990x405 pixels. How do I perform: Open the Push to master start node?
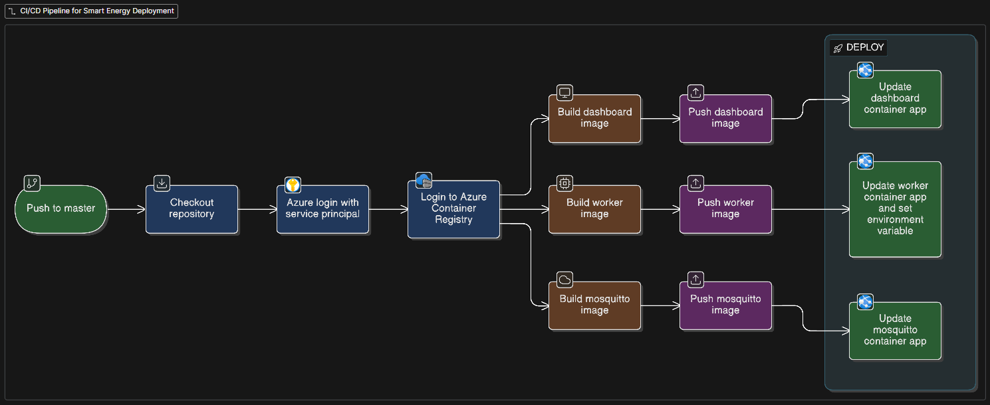tap(61, 209)
